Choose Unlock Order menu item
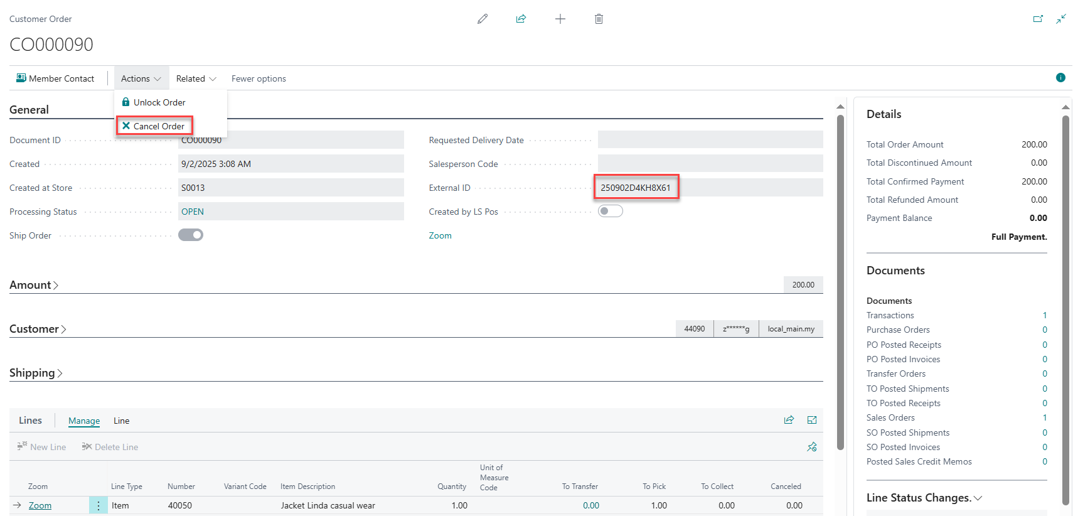Screen dimensions: 1073x516 pyautogui.click(x=154, y=102)
